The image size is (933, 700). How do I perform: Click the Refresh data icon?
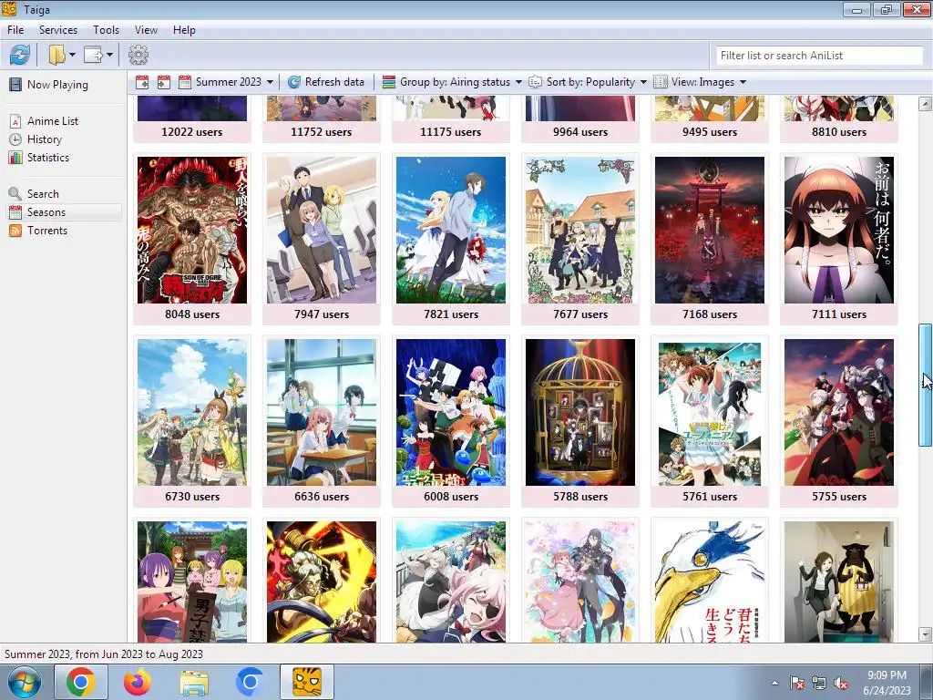(294, 82)
